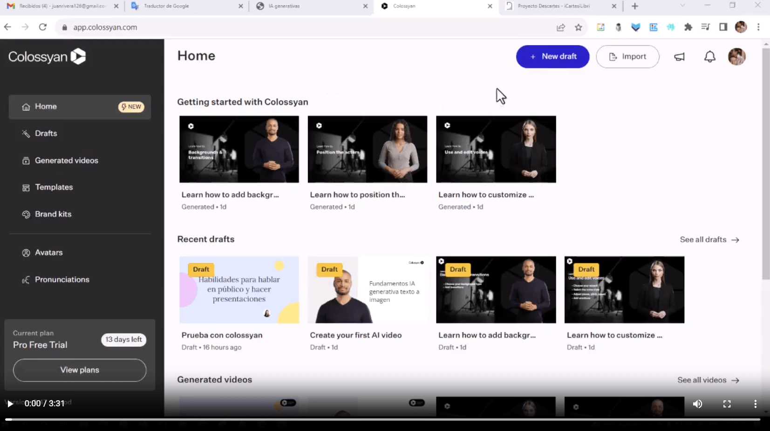770x431 pixels.
Task: Click the browser back arrow
Action: click(7, 27)
